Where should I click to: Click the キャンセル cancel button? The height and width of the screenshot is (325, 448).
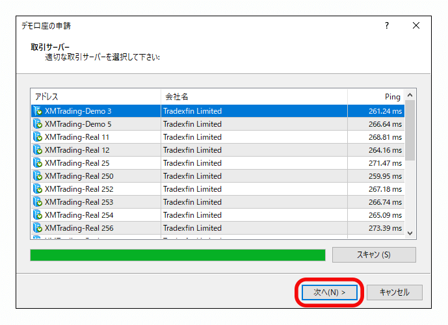[x=394, y=292]
